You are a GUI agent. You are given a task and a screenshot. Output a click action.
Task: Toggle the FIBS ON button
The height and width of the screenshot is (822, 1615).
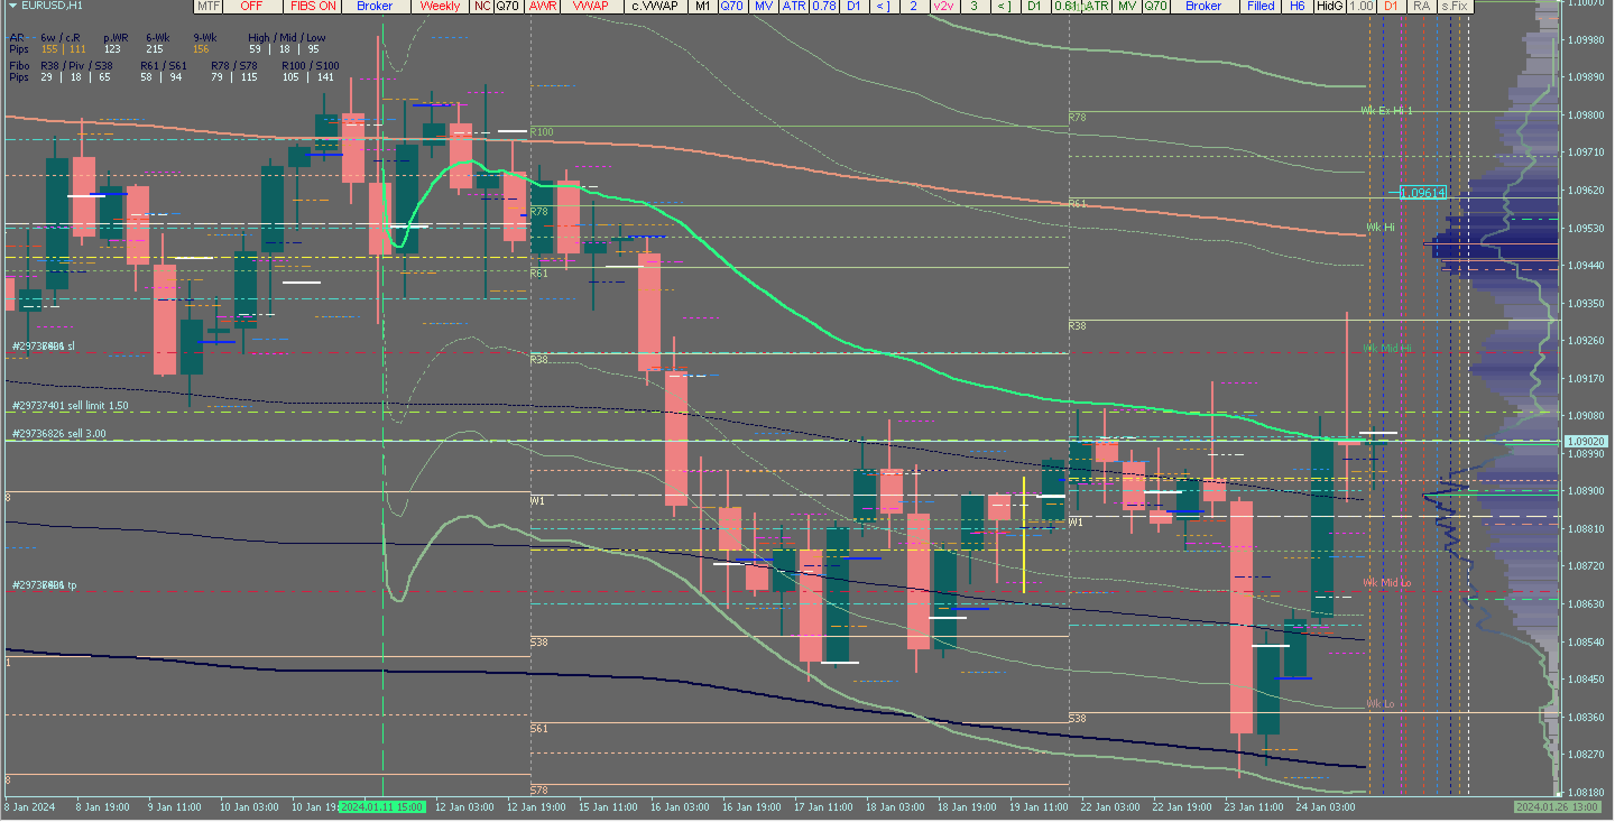(313, 6)
